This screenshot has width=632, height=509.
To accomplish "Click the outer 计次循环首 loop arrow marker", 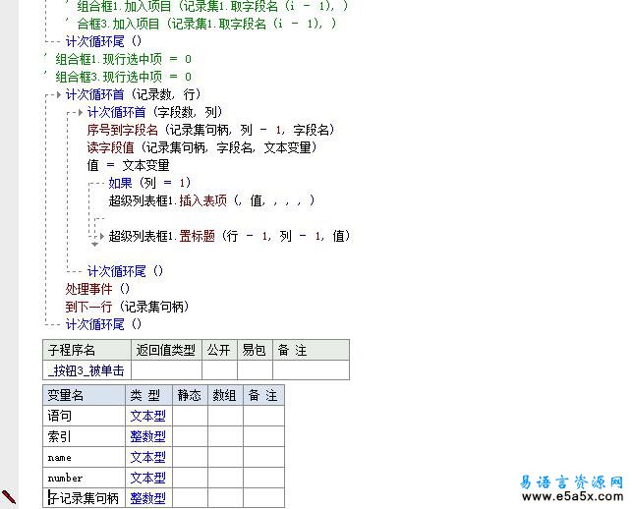I will point(57,94).
